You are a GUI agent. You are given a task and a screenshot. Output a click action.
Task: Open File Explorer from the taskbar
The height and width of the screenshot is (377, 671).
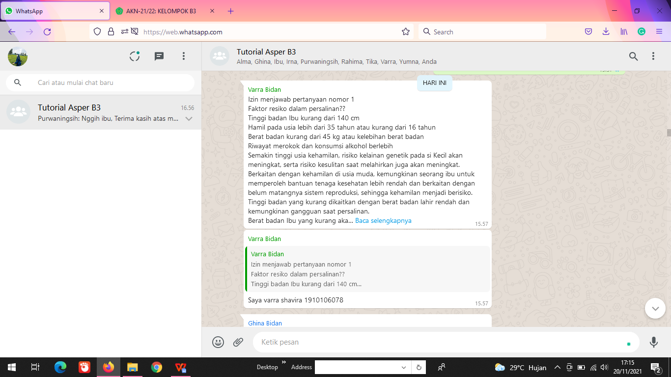133,367
